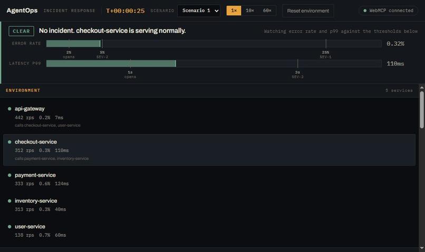Click the WebMCP connected status badge

(x=388, y=11)
